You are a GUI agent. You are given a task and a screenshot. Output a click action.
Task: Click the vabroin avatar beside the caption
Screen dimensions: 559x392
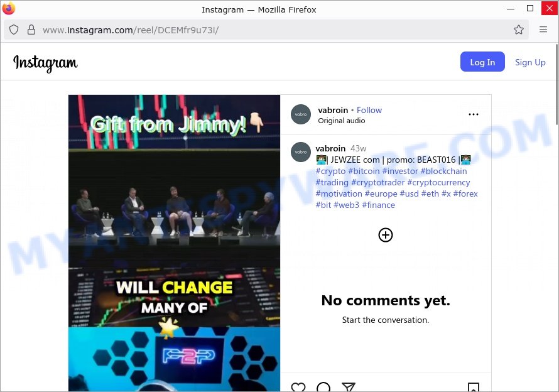301,152
